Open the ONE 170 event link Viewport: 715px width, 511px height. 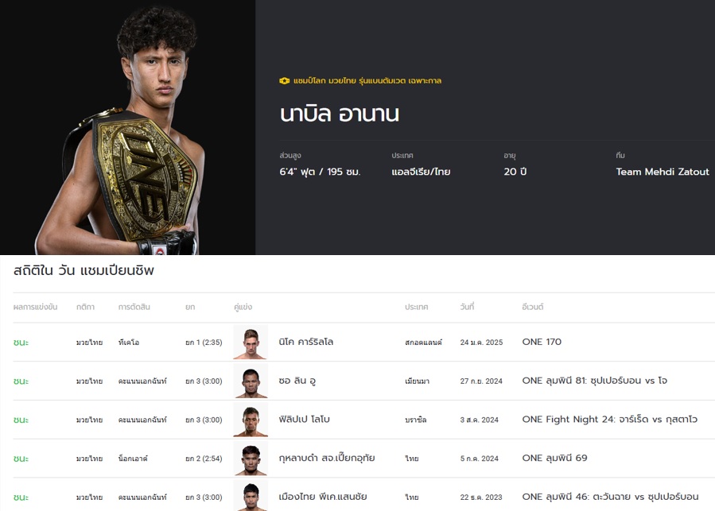click(x=542, y=342)
